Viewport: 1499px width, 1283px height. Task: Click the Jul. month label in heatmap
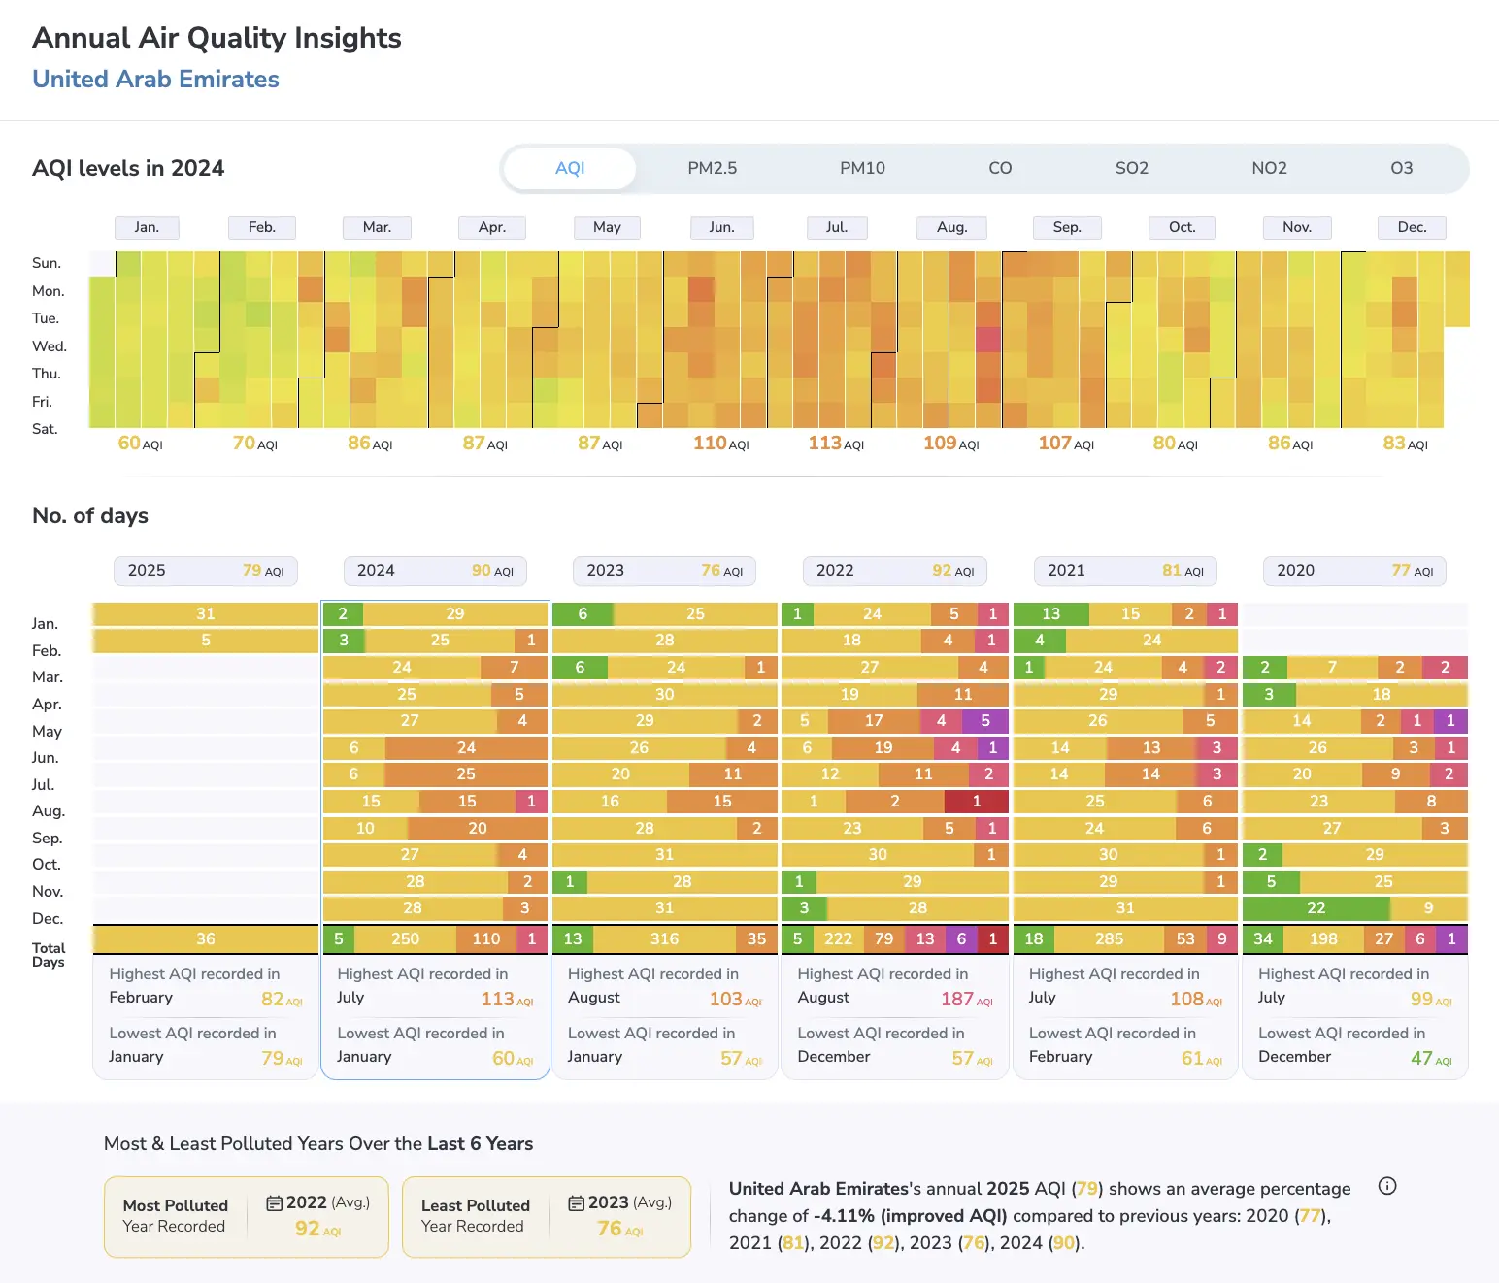point(837,227)
